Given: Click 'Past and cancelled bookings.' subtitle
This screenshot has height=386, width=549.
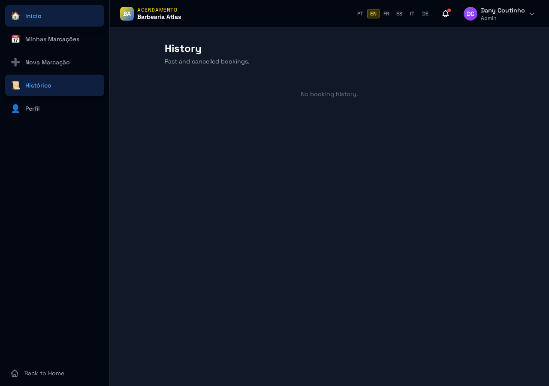Looking at the screenshot, I should (207, 61).
